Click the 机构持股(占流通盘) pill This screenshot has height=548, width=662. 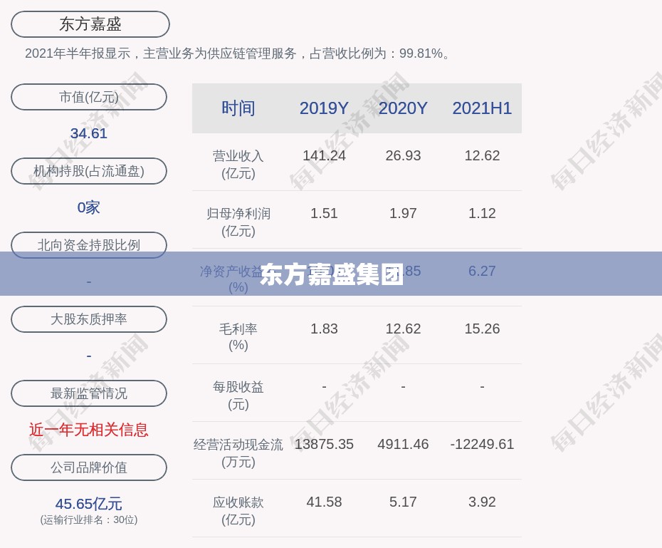pos(89,171)
